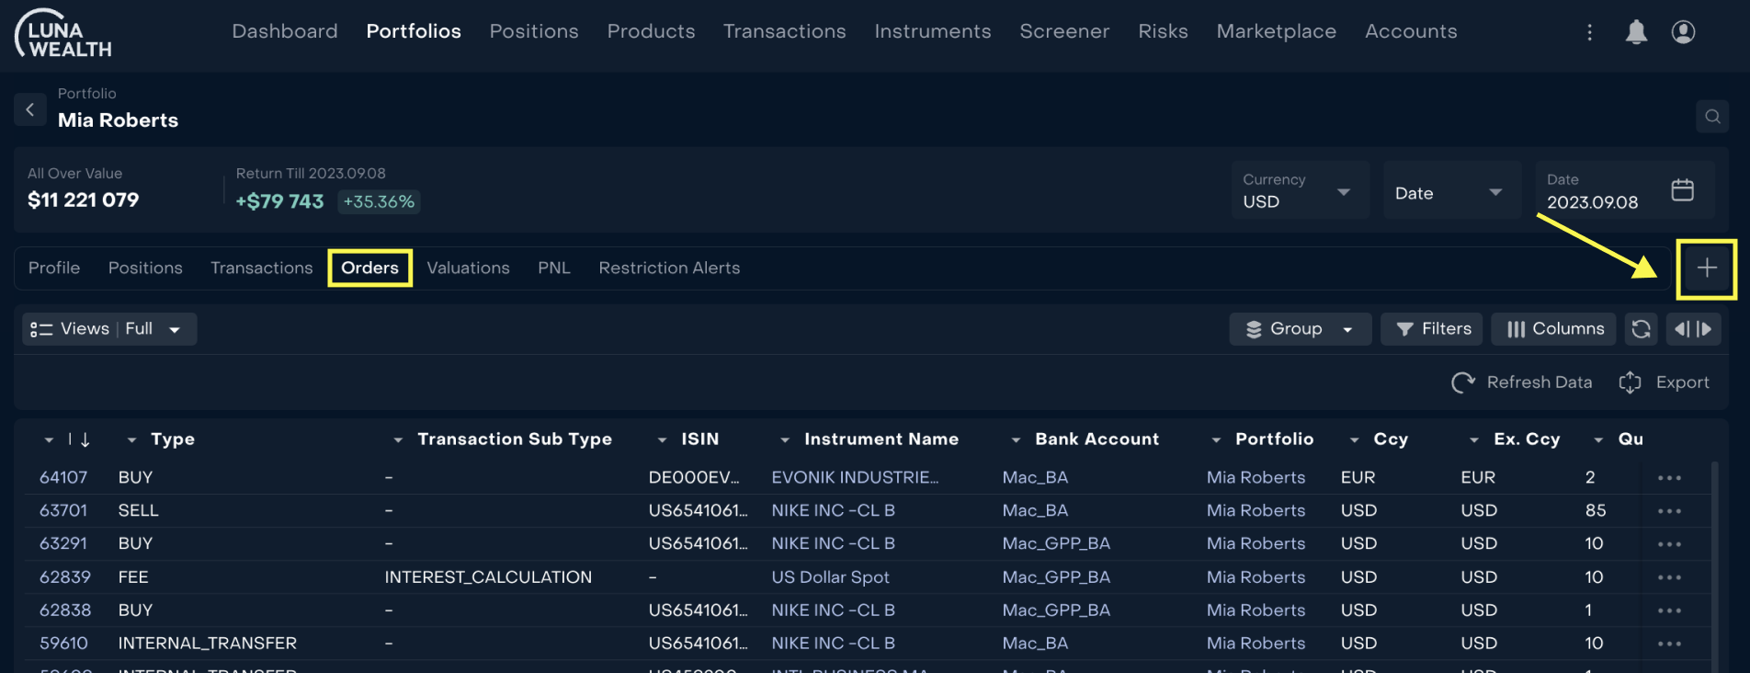1750x673 pixels.
Task: Open order ID 62839 link
Action: click(x=65, y=577)
